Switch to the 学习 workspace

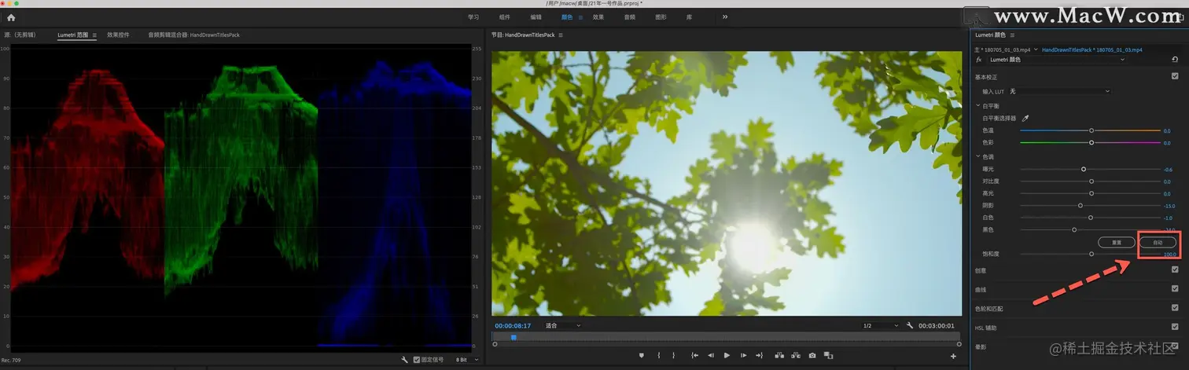click(473, 16)
